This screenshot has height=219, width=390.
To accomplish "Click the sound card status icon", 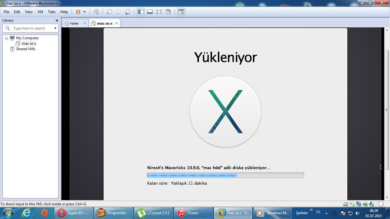I will pos(371,204).
